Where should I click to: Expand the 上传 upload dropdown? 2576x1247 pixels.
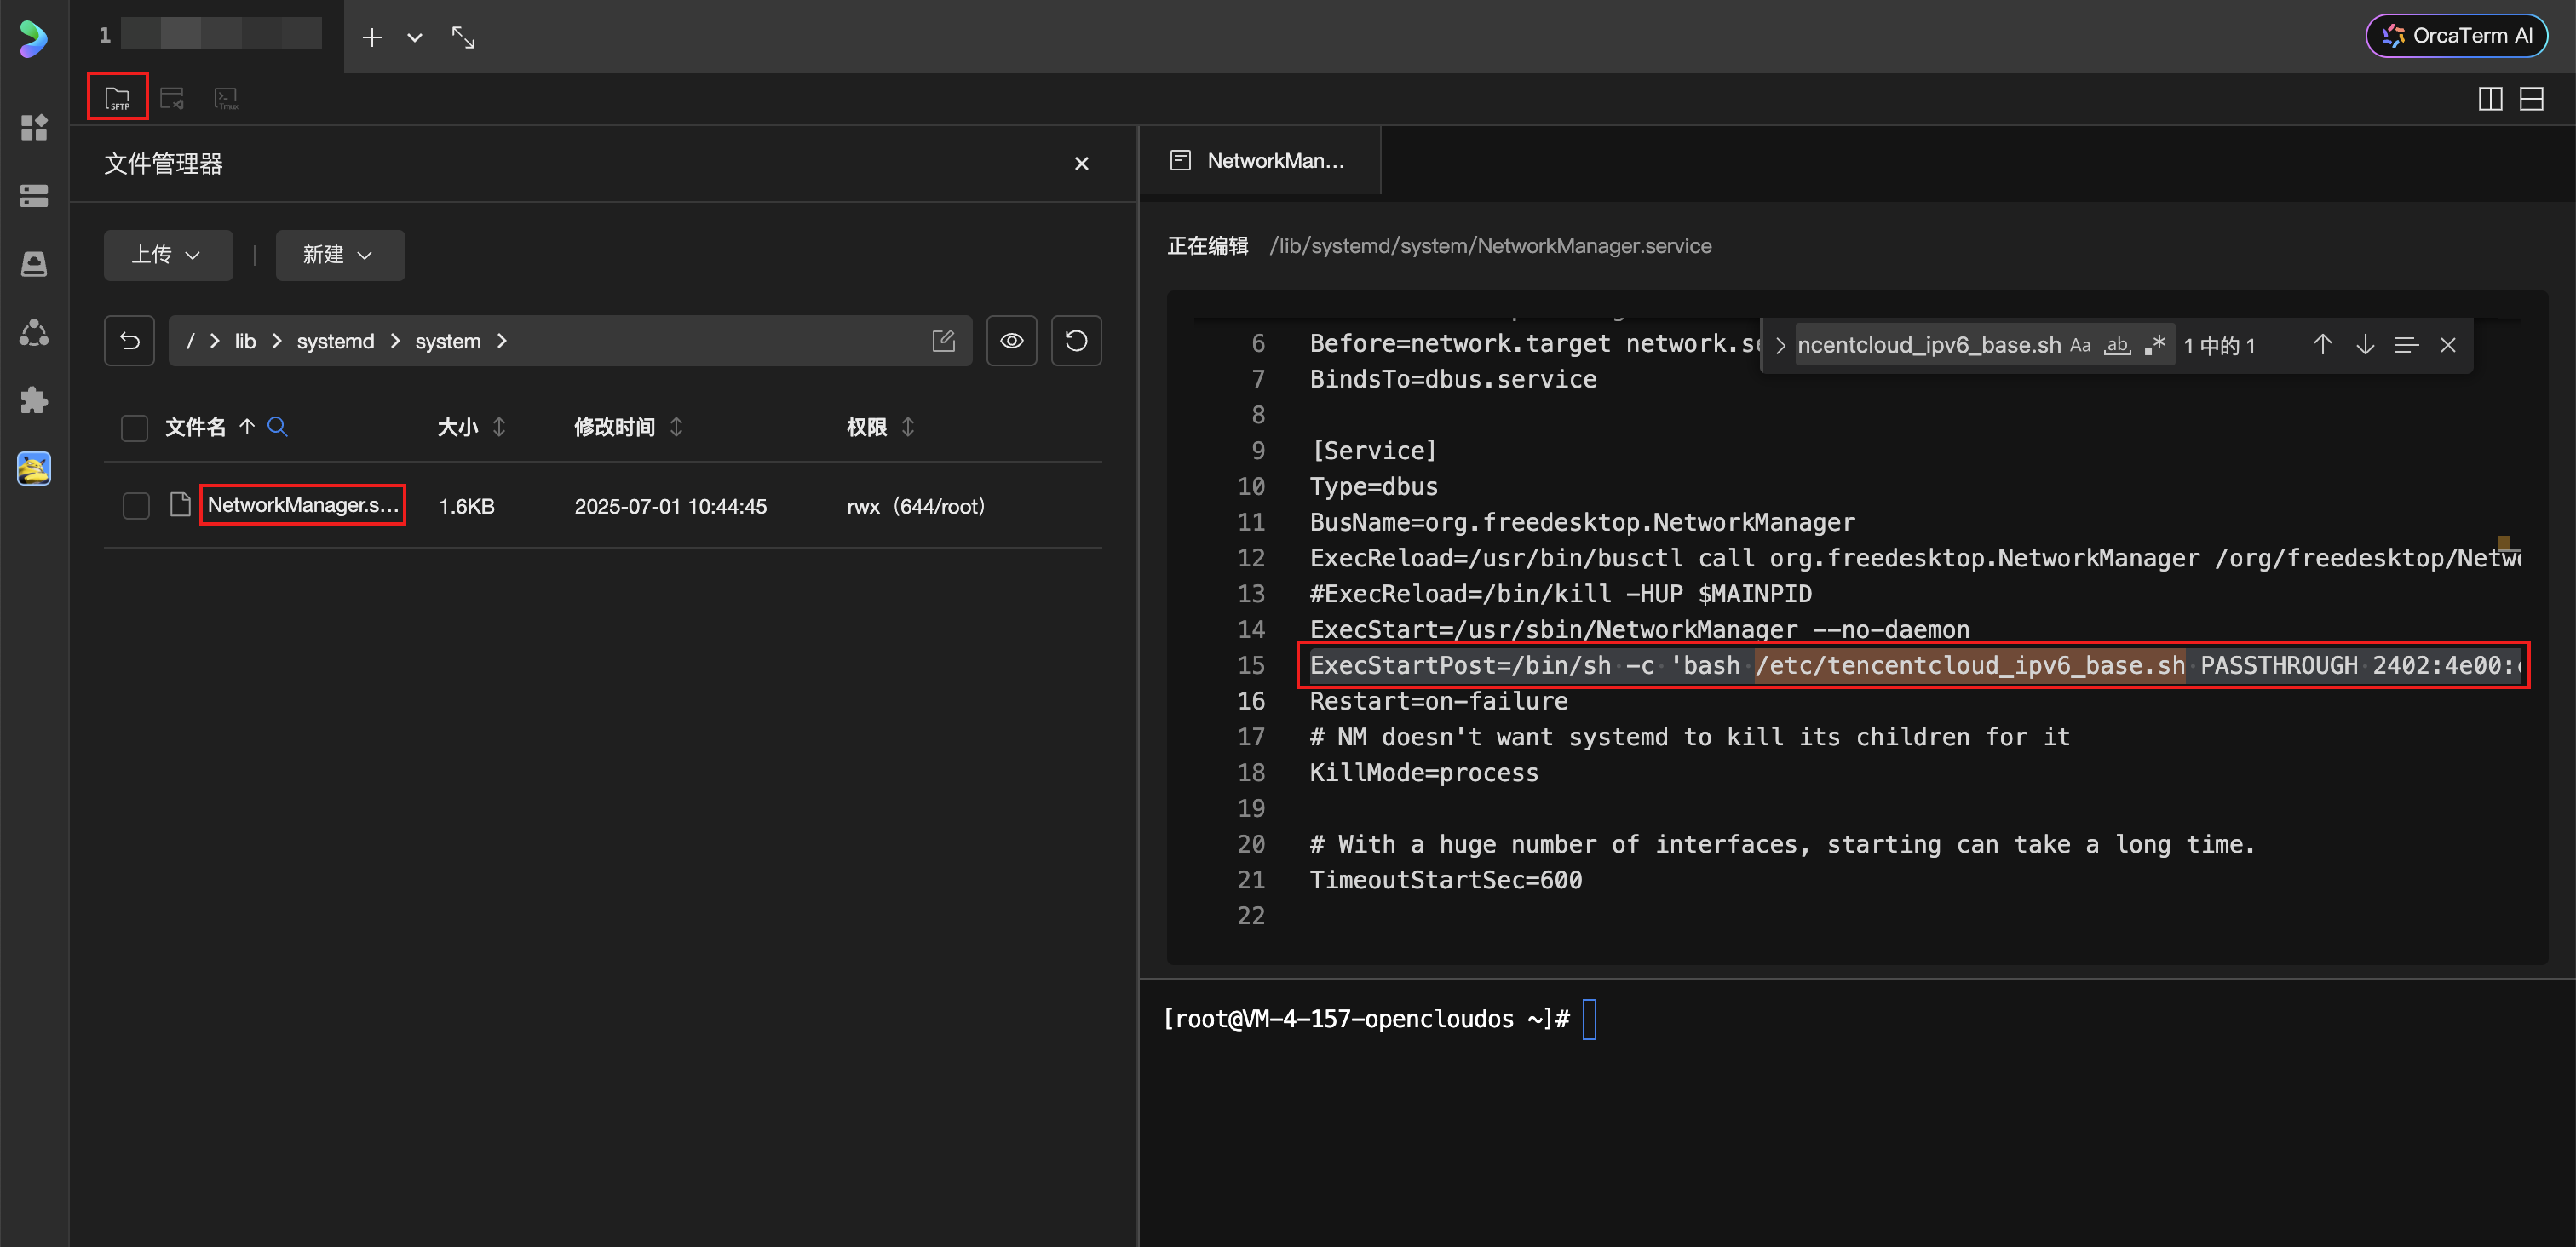(168, 255)
